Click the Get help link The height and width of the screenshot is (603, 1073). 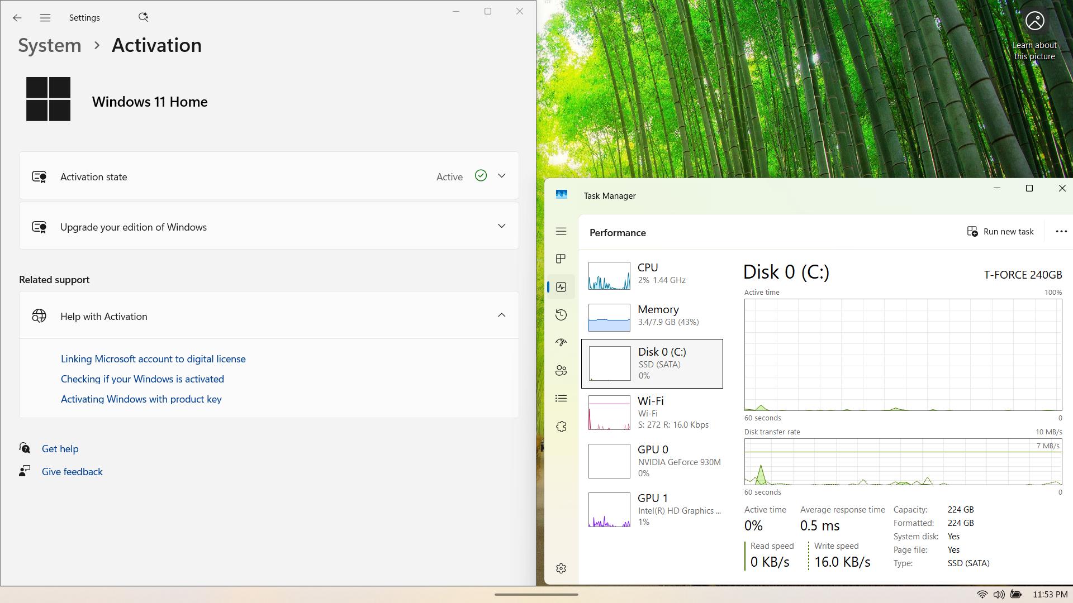(60, 449)
